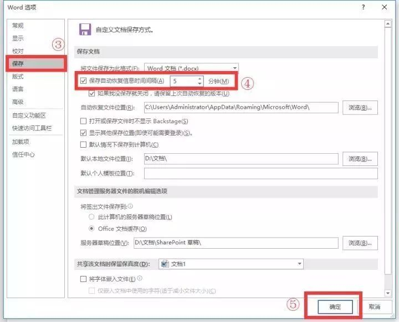The image size is (399, 322).
Task: Open the 高级 options category
Action: pyautogui.click(x=18, y=102)
